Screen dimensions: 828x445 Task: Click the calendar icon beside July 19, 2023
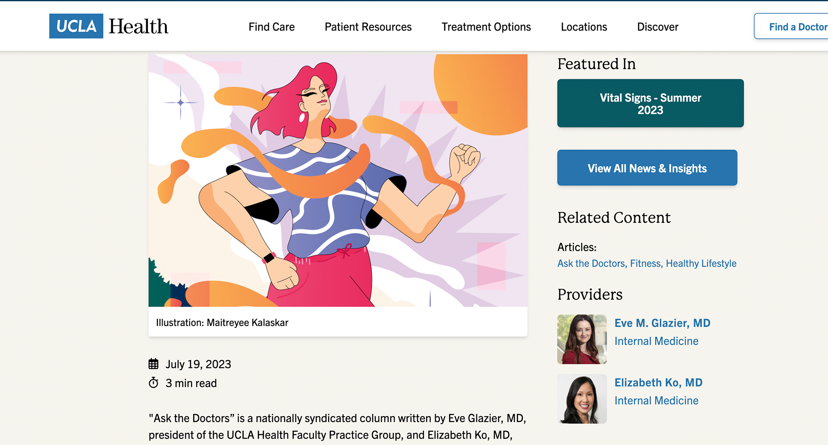tap(154, 364)
